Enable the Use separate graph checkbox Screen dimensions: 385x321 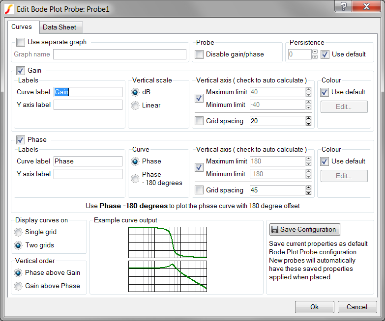[x=21, y=42]
